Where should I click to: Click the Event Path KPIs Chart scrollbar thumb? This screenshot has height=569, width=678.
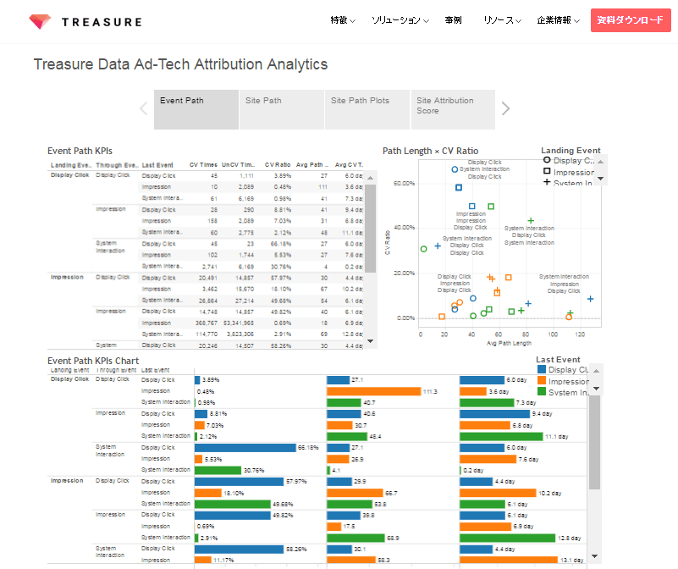tap(594, 442)
